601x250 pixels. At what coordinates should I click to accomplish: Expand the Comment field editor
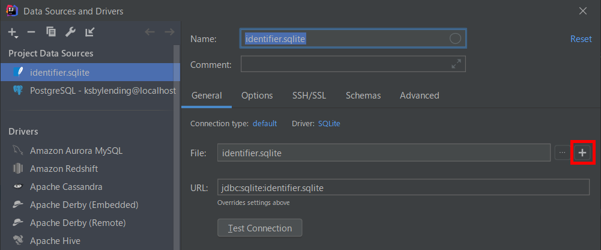tap(456, 64)
